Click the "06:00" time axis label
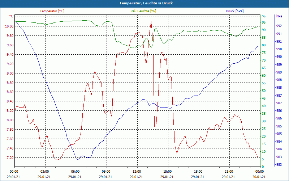This screenshot has width=289, height=181. [x=75, y=171]
